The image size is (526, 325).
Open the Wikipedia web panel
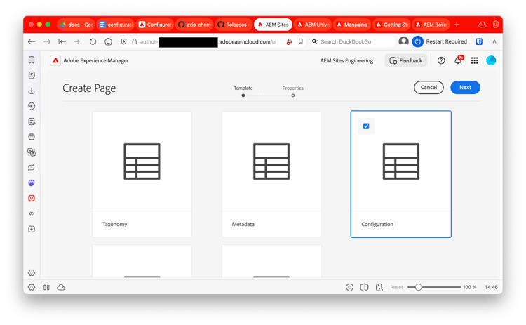coord(32,213)
